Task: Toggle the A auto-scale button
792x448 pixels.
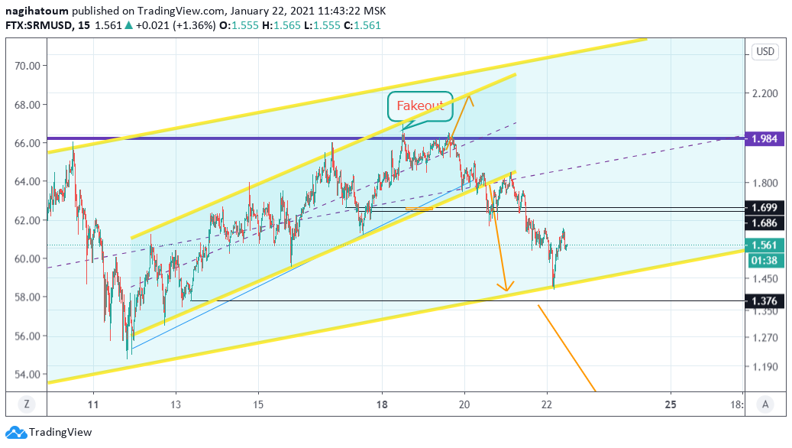Action: click(x=765, y=404)
